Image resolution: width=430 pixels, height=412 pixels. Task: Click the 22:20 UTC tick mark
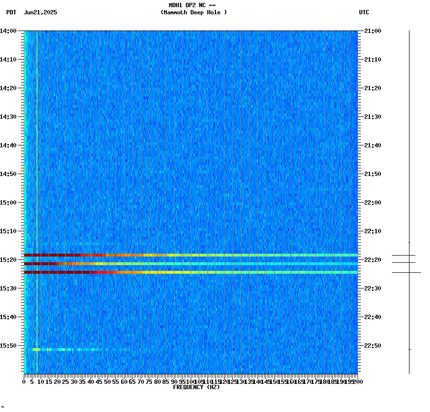pos(360,260)
